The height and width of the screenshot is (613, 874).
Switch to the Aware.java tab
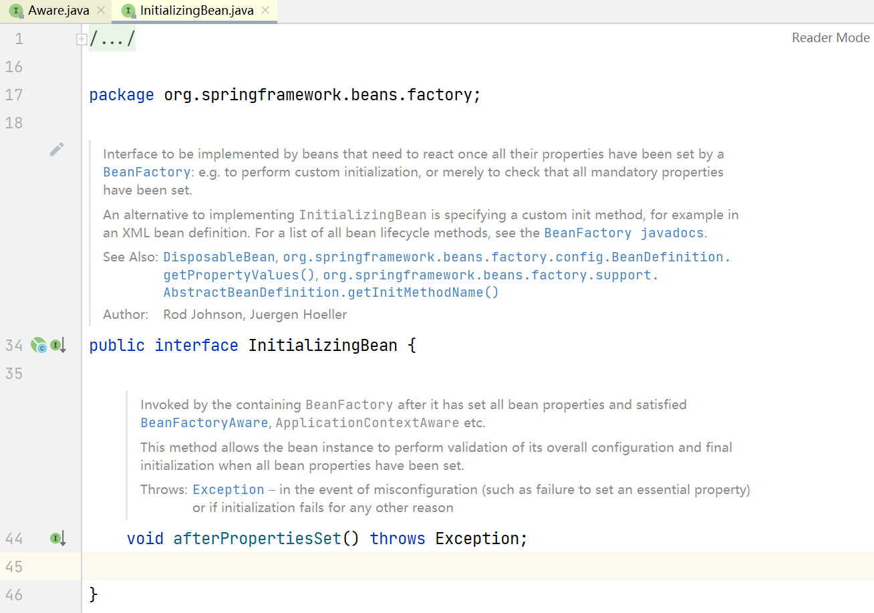[58, 11]
